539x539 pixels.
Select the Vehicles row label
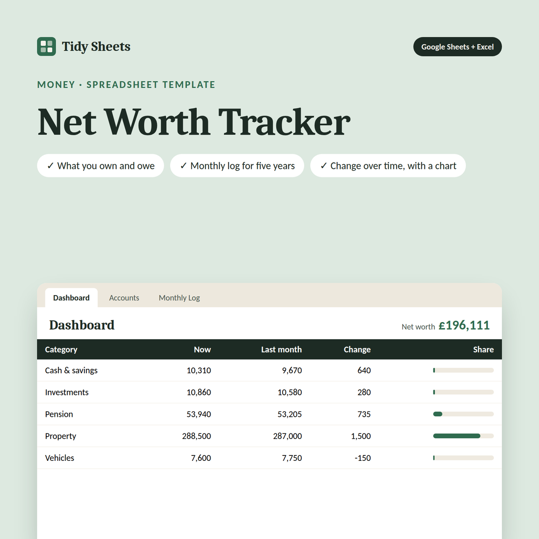tap(60, 458)
